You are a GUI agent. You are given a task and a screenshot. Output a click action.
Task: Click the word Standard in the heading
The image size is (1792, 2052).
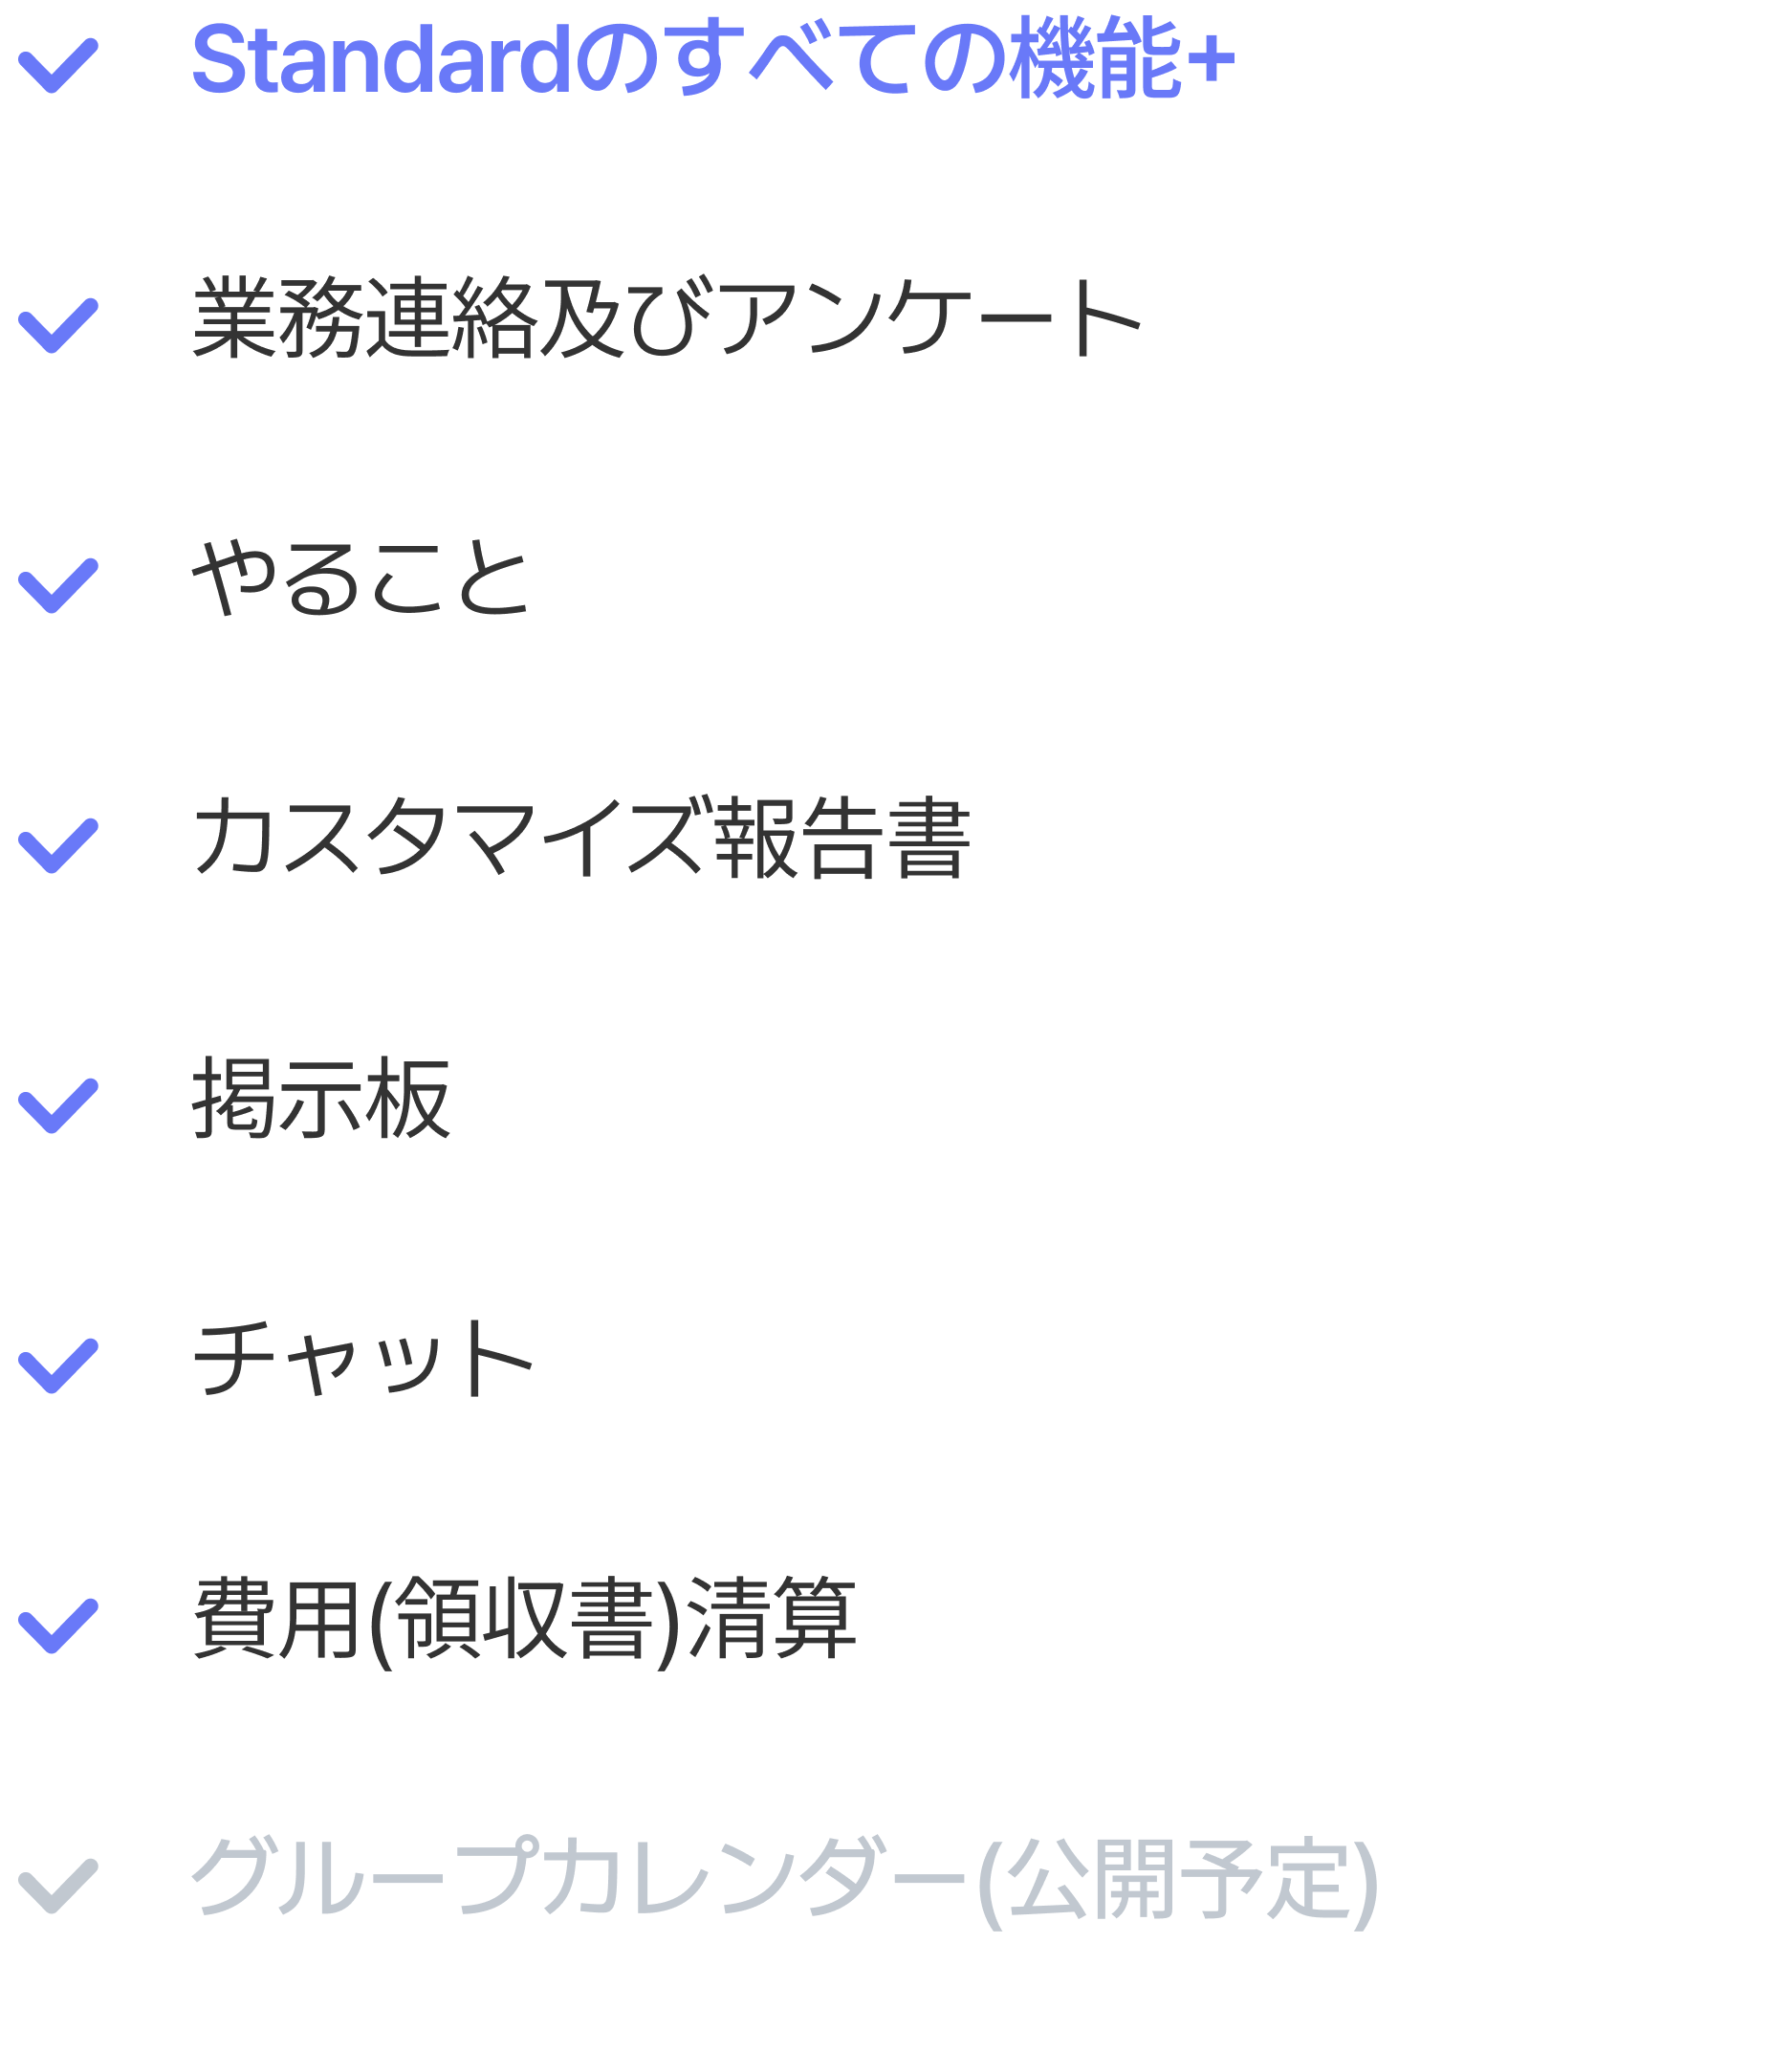(381, 60)
